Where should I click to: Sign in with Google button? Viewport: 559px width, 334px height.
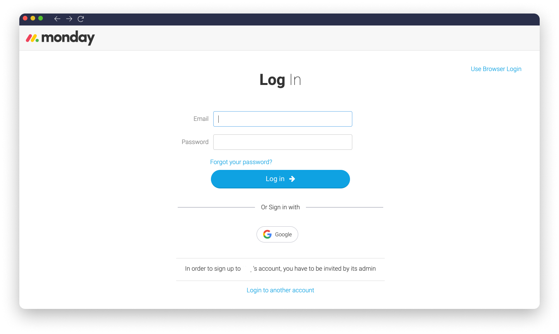pyautogui.click(x=277, y=234)
